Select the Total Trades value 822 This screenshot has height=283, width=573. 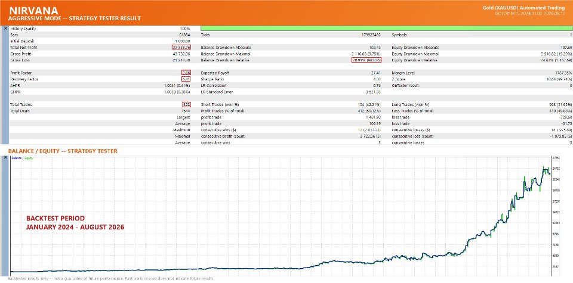pyautogui.click(x=186, y=105)
